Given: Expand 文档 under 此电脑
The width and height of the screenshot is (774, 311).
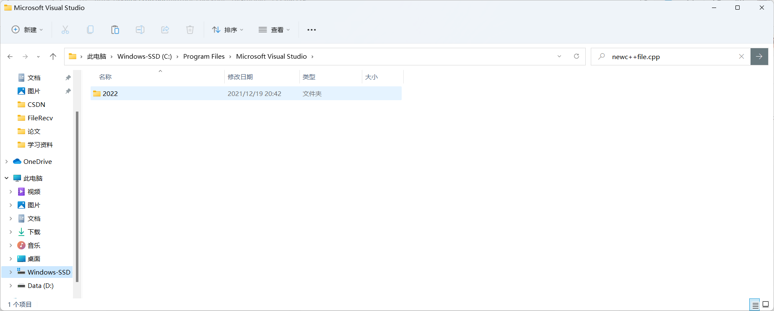Looking at the screenshot, I should click(x=10, y=219).
